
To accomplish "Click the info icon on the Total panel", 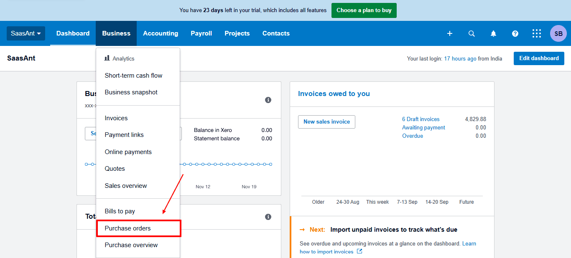I will tap(268, 217).
